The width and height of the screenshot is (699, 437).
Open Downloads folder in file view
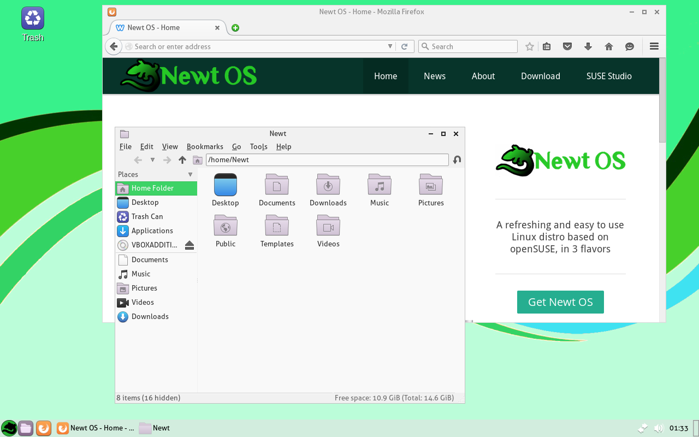pos(328,185)
